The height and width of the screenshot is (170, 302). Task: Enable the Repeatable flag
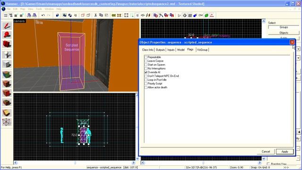click(146, 57)
